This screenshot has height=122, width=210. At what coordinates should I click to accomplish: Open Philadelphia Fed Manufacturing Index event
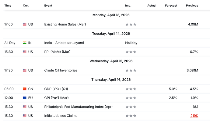pyautogui.click(x=78, y=107)
